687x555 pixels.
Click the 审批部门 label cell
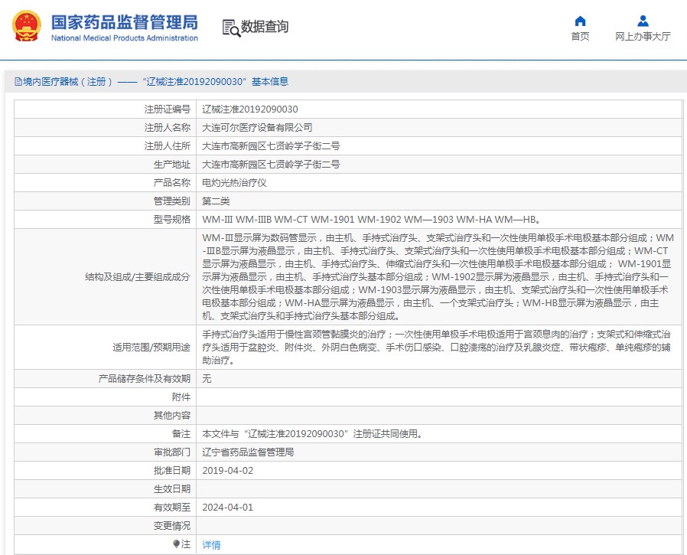tap(105, 452)
